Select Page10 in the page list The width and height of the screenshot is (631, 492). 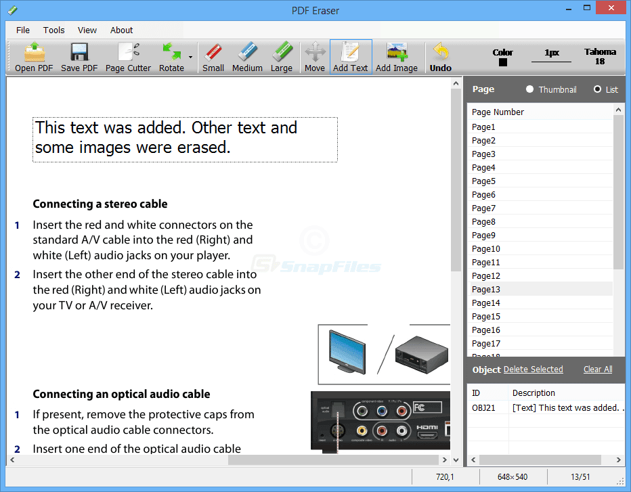[x=540, y=249]
